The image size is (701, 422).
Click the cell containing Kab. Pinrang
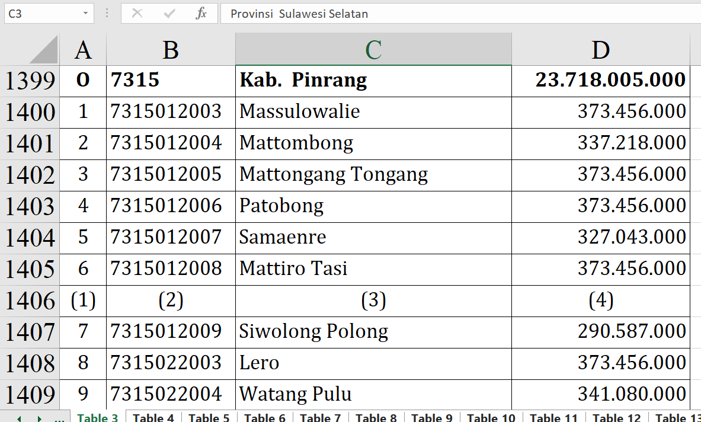(373, 80)
